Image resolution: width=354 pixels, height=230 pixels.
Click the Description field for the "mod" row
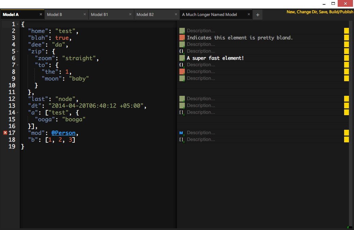[264, 133]
